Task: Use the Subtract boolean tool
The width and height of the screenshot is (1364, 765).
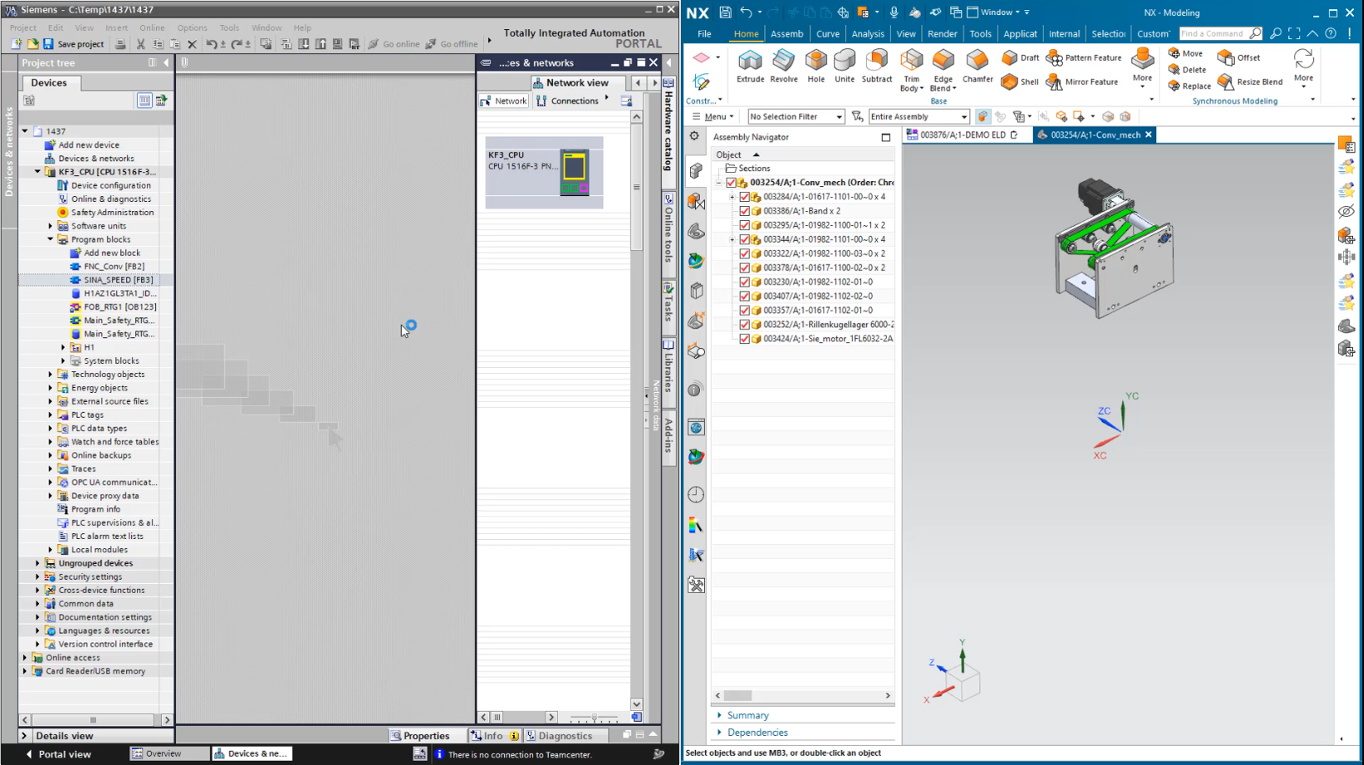Action: [x=877, y=66]
